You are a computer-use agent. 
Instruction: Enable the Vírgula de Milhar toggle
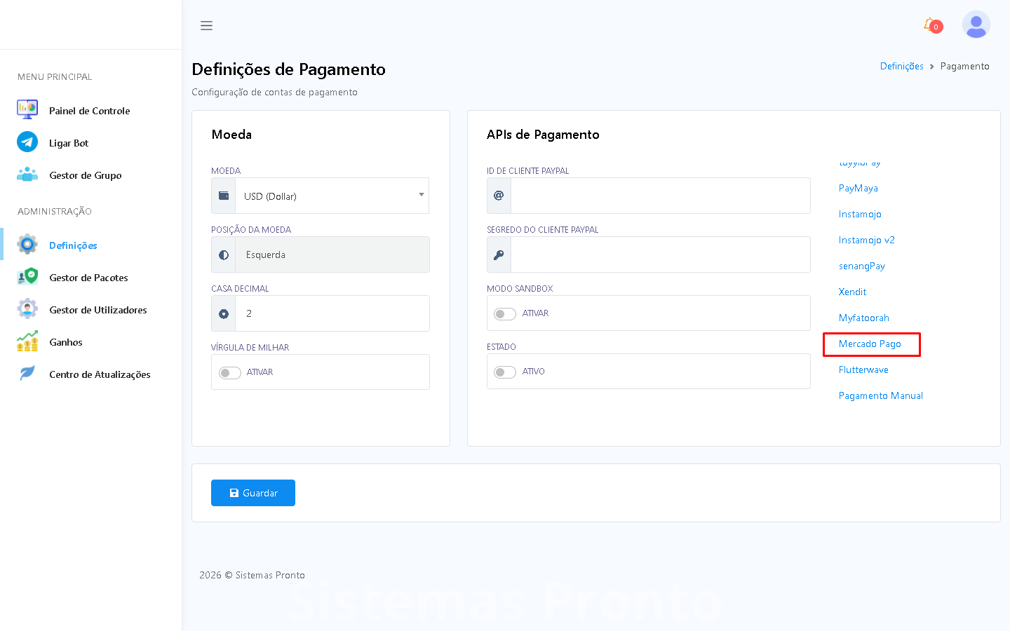(230, 372)
